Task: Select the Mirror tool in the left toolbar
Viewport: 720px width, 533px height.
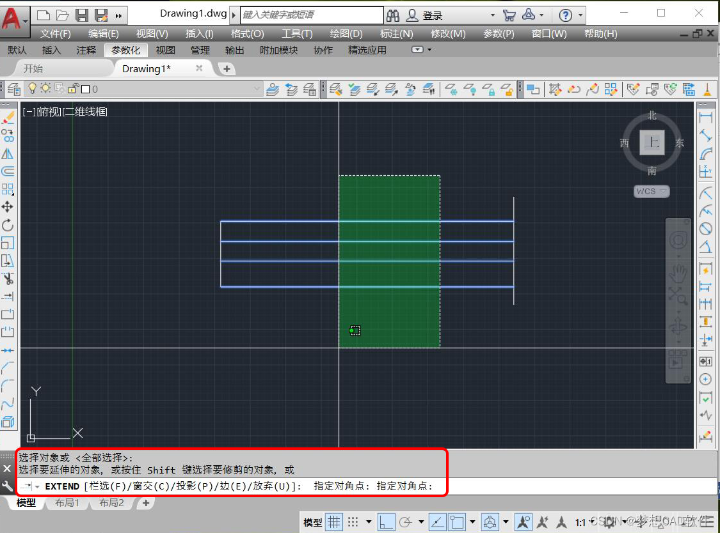Action: [x=9, y=153]
